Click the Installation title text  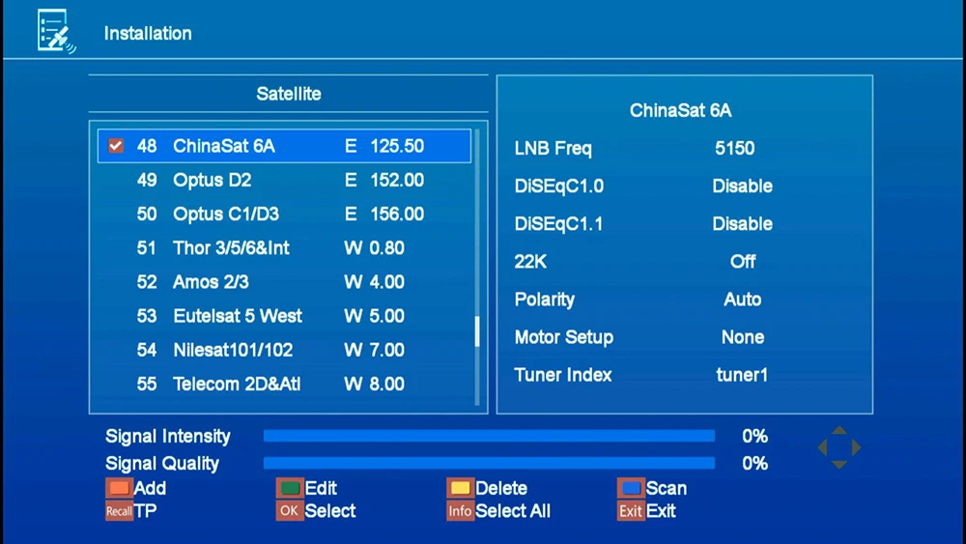(x=148, y=33)
